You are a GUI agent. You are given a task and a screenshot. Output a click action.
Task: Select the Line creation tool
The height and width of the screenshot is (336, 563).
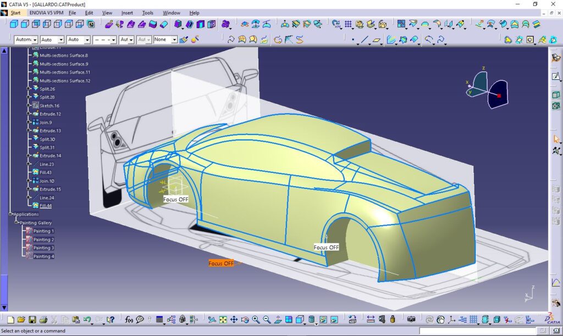pos(364,40)
